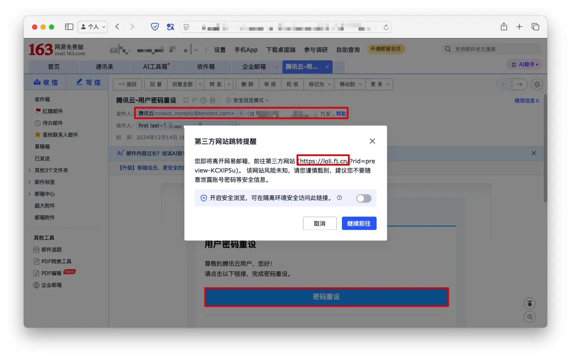Viewport: 571px width, 359px height.
Task: Open the 标记为 dropdown
Action: coord(319,84)
